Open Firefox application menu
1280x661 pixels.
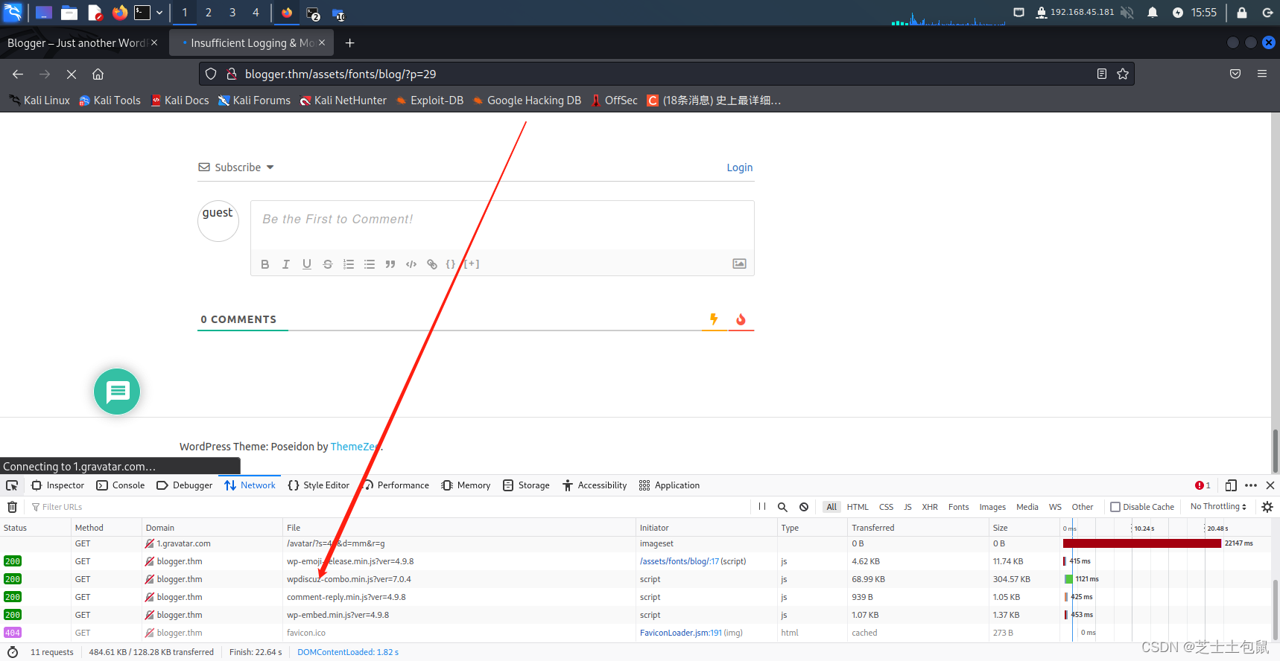(x=1262, y=74)
